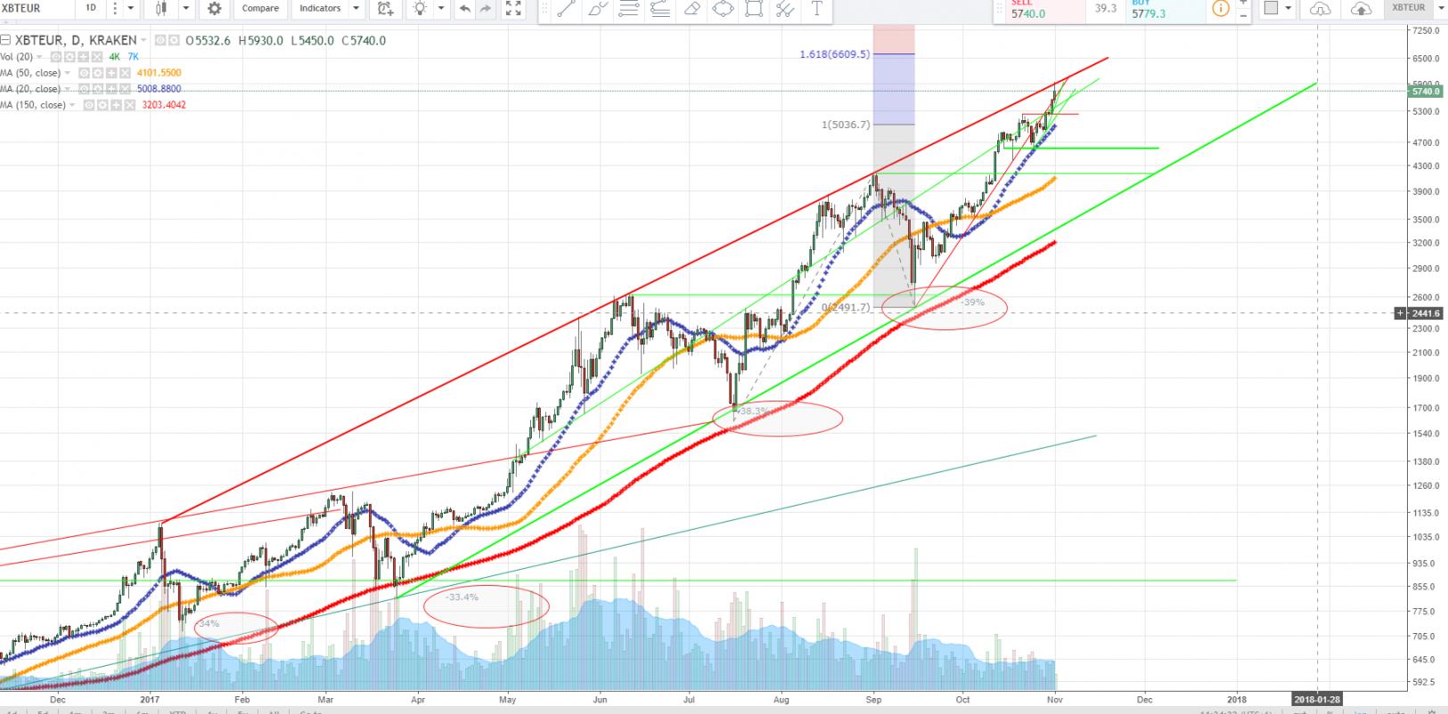Click the XBTEUR symbol search field
Viewport: 1448px width, 714px height.
click(36, 8)
